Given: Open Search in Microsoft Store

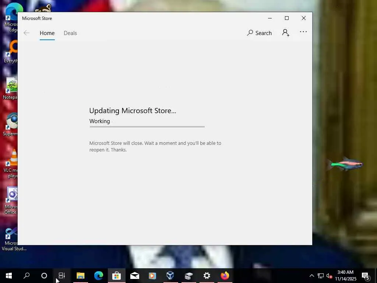Looking at the screenshot, I should (x=259, y=33).
